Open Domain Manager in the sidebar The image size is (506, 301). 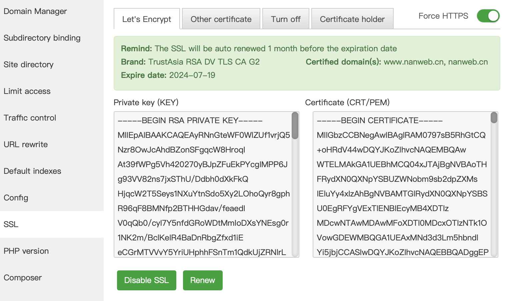pyautogui.click(x=35, y=11)
